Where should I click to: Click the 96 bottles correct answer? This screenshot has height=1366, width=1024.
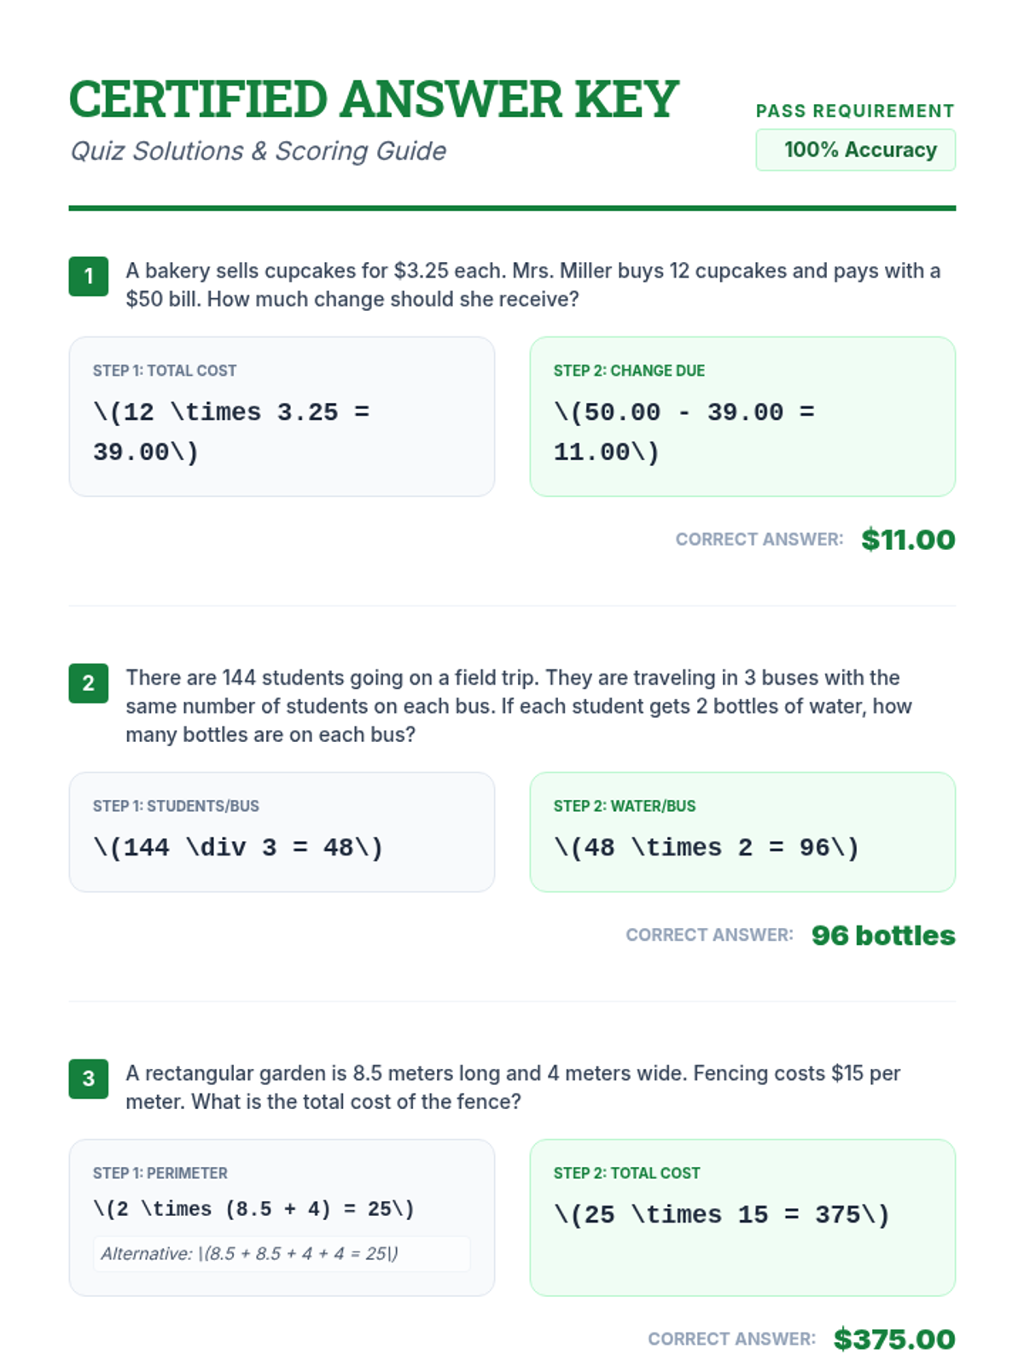pos(883,936)
